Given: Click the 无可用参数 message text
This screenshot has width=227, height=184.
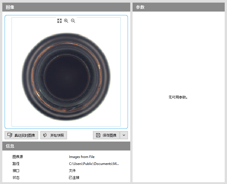Looking at the screenshot, I should coord(178,97).
